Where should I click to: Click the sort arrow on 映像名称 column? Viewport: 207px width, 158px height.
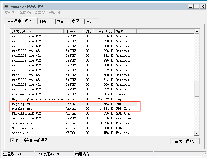30,31
